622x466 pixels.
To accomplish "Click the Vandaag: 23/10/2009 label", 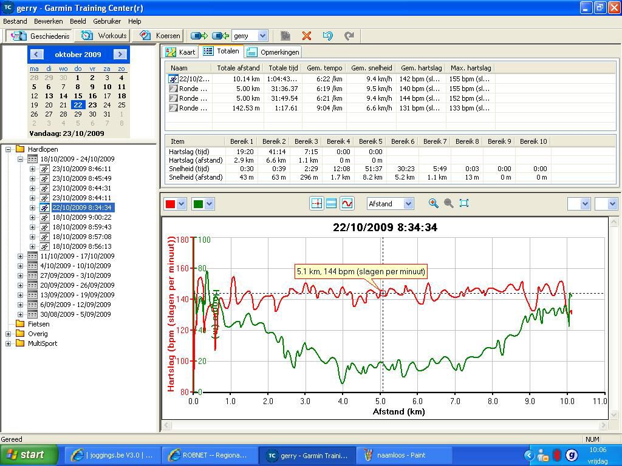I will [67, 133].
